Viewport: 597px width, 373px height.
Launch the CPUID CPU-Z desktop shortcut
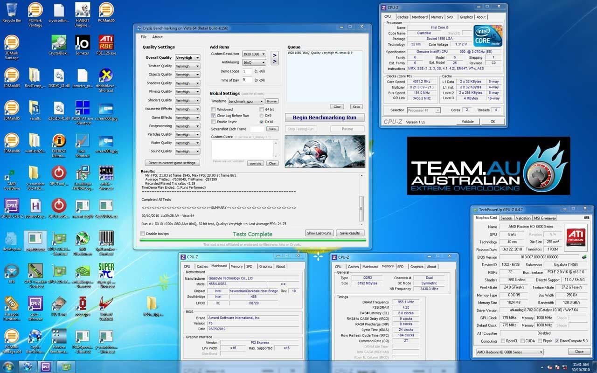12,207
